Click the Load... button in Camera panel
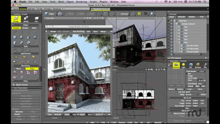Image resolution: width=220 pixels, height=124 pixels. pyautogui.click(x=190, y=89)
